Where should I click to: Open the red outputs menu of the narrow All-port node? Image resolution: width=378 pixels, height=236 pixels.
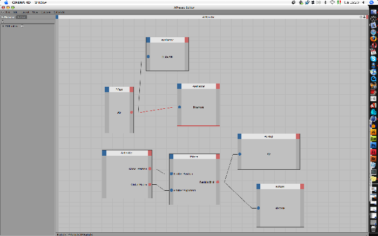pyautogui.click(x=131, y=89)
